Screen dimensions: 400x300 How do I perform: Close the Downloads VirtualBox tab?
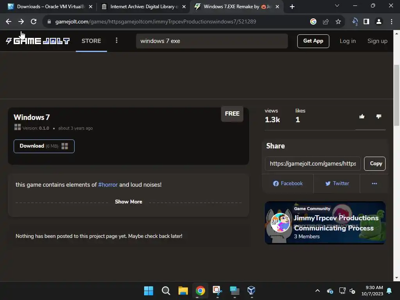click(91, 7)
